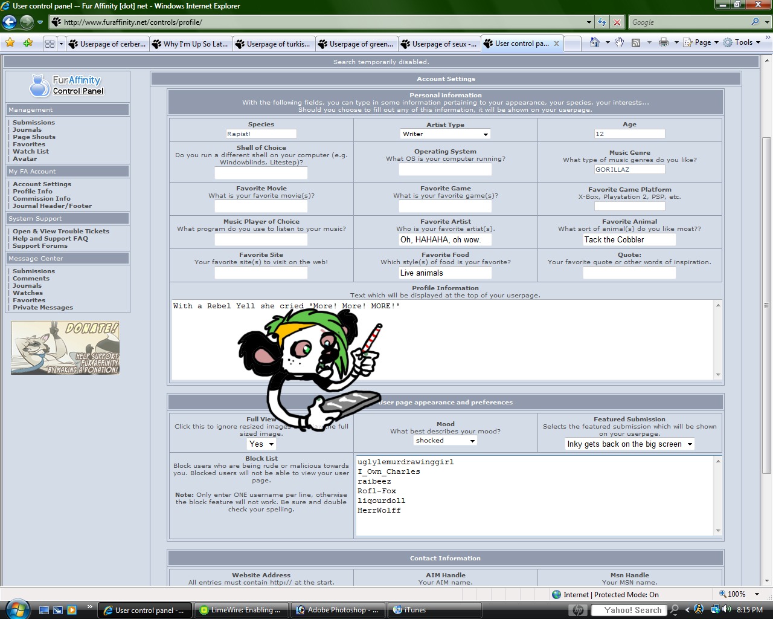Click the RSS feeds toolbar icon
Image resolution: width=773 pixels, height=619 pixels.
tap(636, 43)
